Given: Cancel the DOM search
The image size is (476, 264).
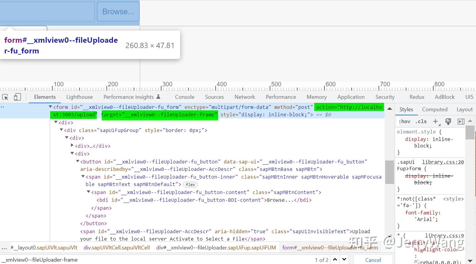Looking at the screenshot, I should [x=373, y=260].
